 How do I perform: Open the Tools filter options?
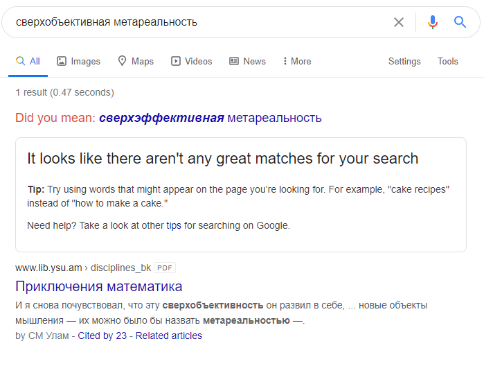pos(447,61)
